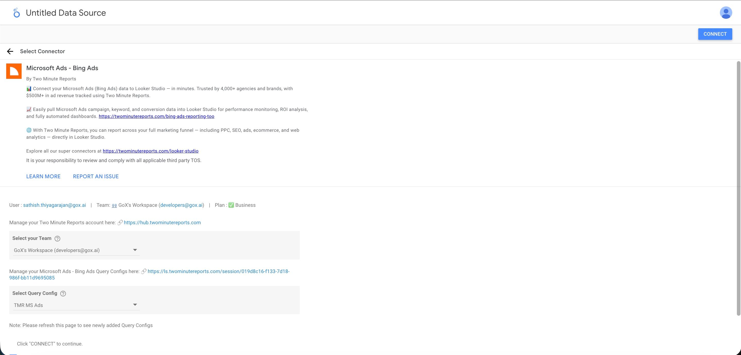The height and width of the screenshot is (355, 741).
Task: Open the bing-ads-reporting-too hyperlink
Action: (156, 117)
